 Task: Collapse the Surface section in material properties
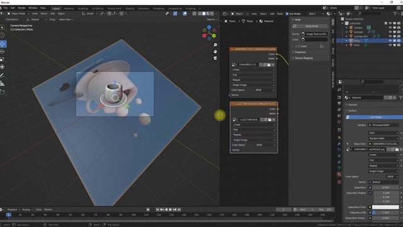(x=352, y=111)
